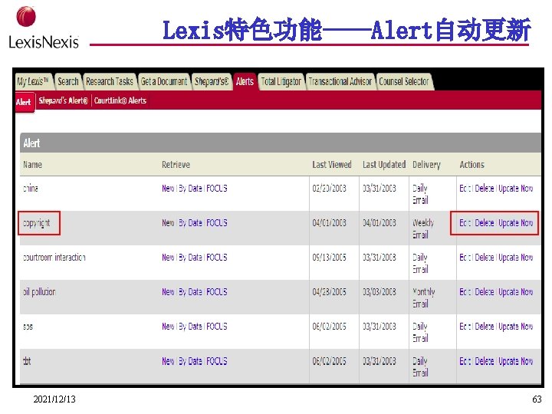Viewport: 552px width, 414px height.
Task: Click Update Now for china alert
Action: point(516,189)
